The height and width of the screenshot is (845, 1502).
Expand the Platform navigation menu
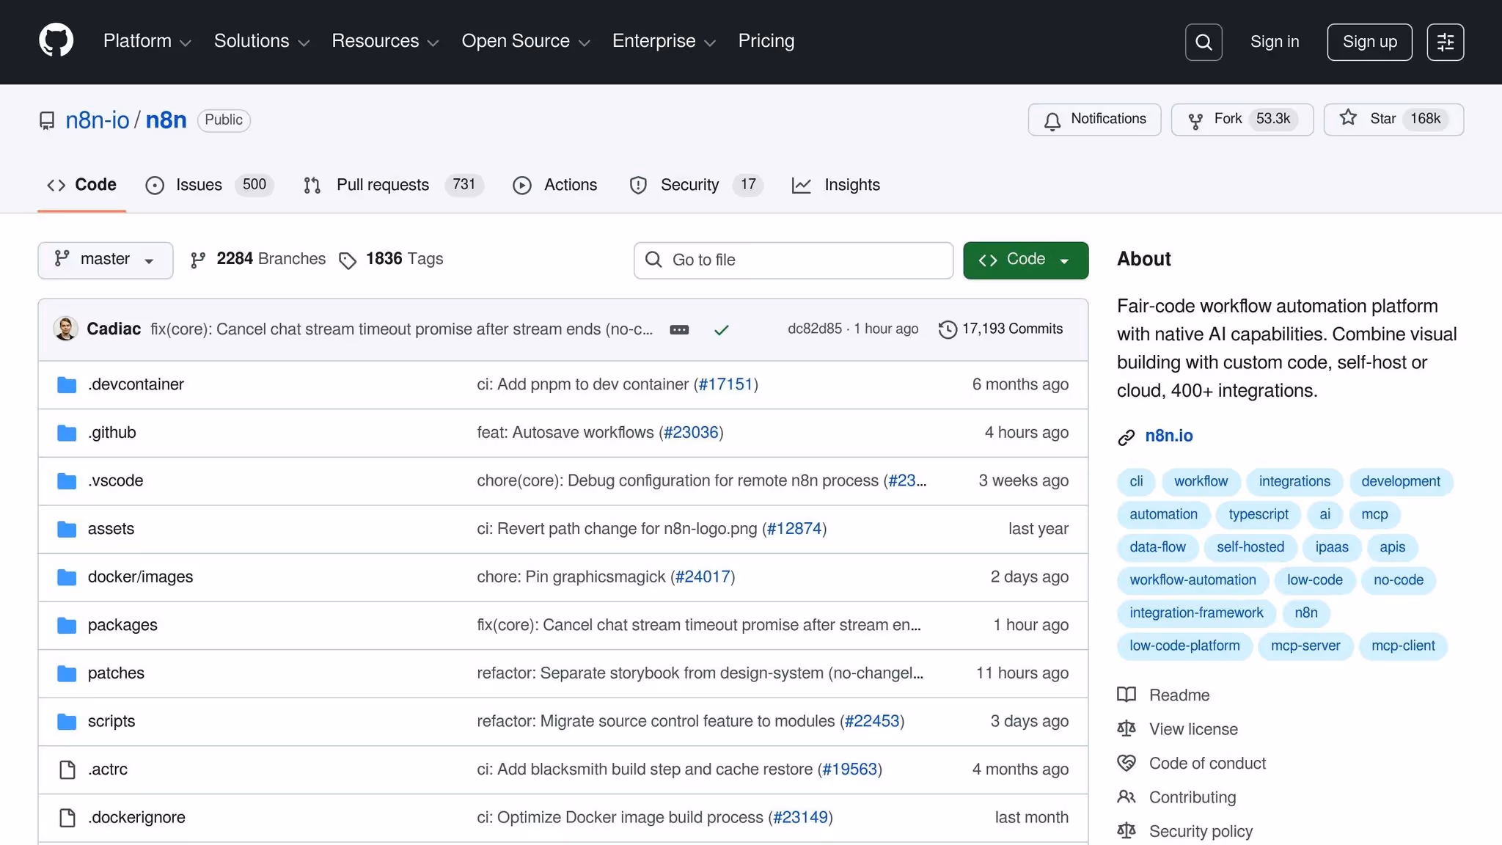tap(147, 41)
